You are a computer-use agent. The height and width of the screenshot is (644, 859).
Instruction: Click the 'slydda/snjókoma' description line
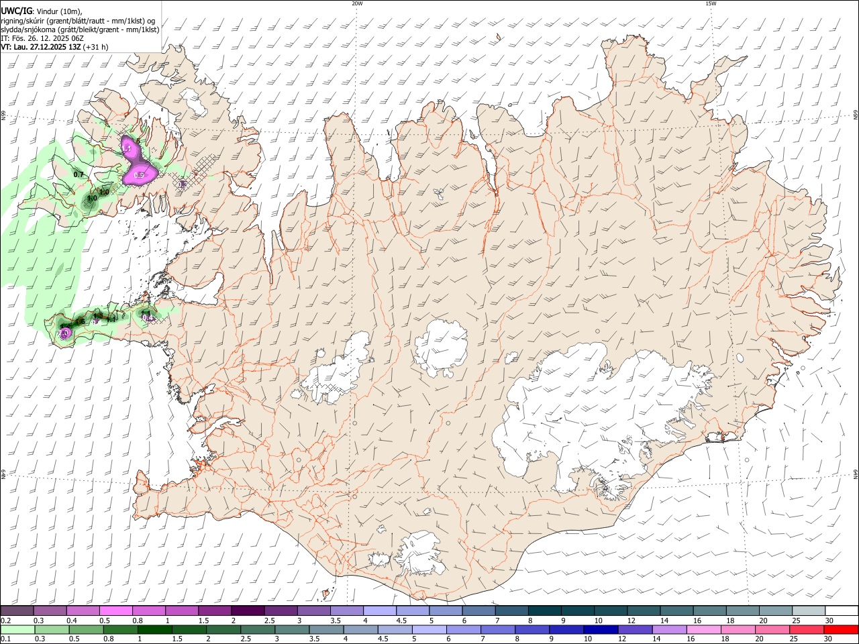pos(79,30)
